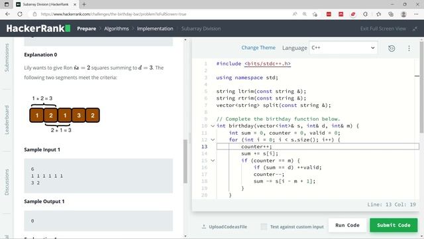Click the sample input code block
This screenshot has width=424, height=239.
pos(99,176)
